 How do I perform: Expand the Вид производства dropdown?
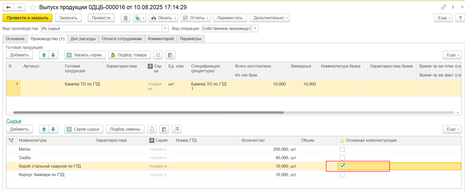click(x=165, y=29)
